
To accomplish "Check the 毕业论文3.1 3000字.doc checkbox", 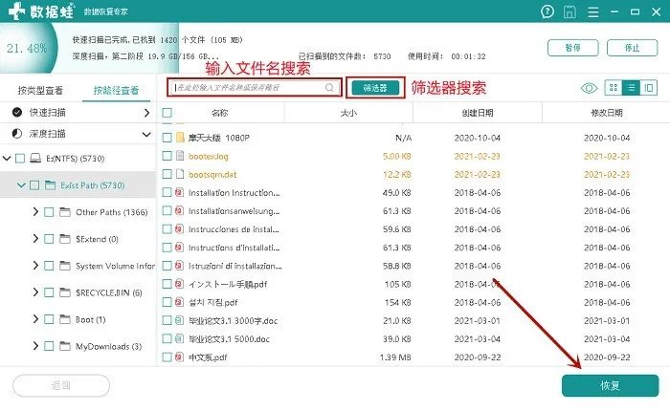I will [x=167, y=320].
